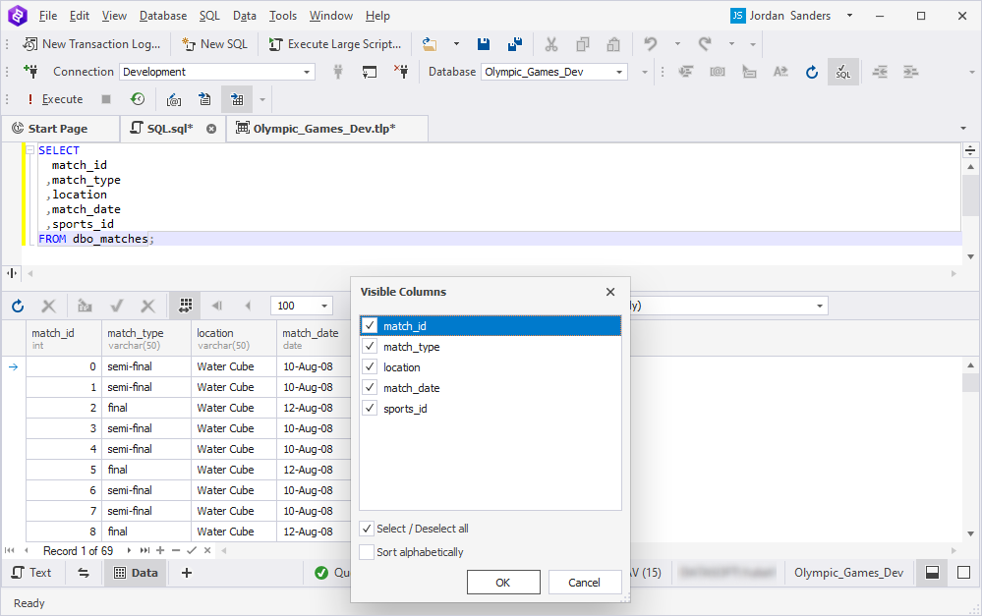
Task: Click the match_type column header
Action: click(x=146, y=339)
